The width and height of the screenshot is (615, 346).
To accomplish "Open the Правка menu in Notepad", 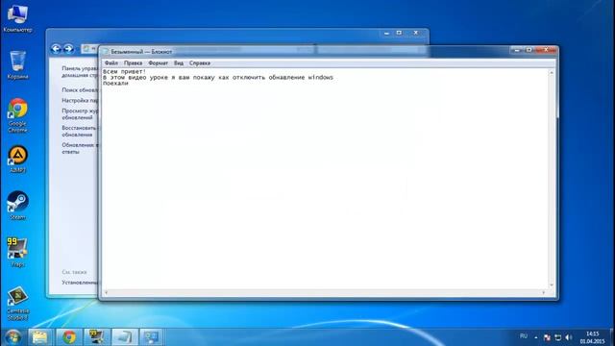I will 133,62.
